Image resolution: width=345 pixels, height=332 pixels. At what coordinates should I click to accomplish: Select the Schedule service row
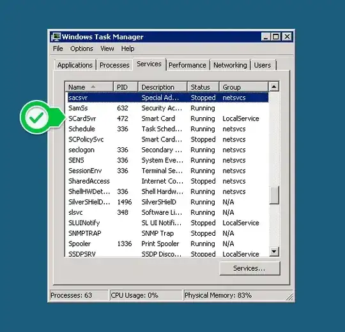[x=168, y=129]
